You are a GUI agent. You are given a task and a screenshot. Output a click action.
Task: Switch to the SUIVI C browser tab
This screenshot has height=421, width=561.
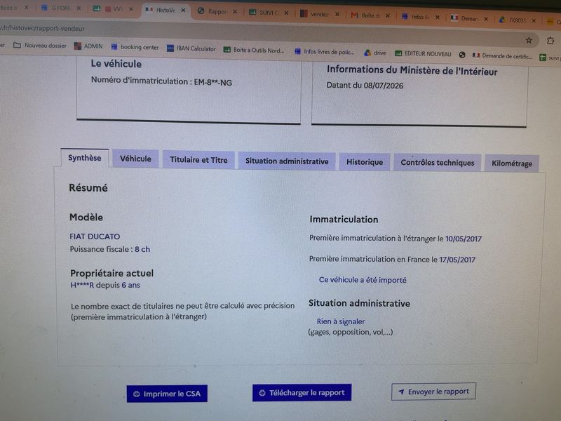click(x=264, y=13)
